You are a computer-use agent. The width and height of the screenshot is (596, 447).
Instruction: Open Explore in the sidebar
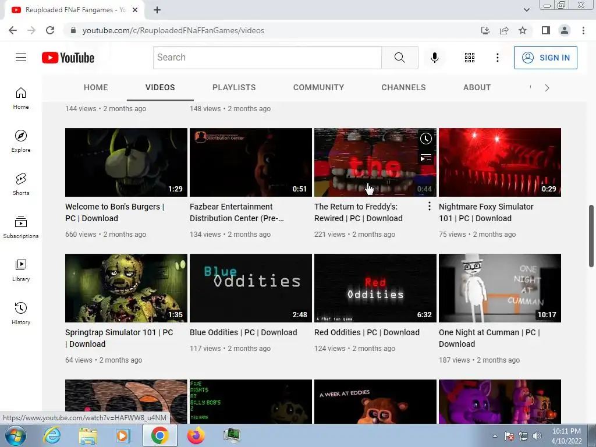pyautogui.click(x=21, y=141)
